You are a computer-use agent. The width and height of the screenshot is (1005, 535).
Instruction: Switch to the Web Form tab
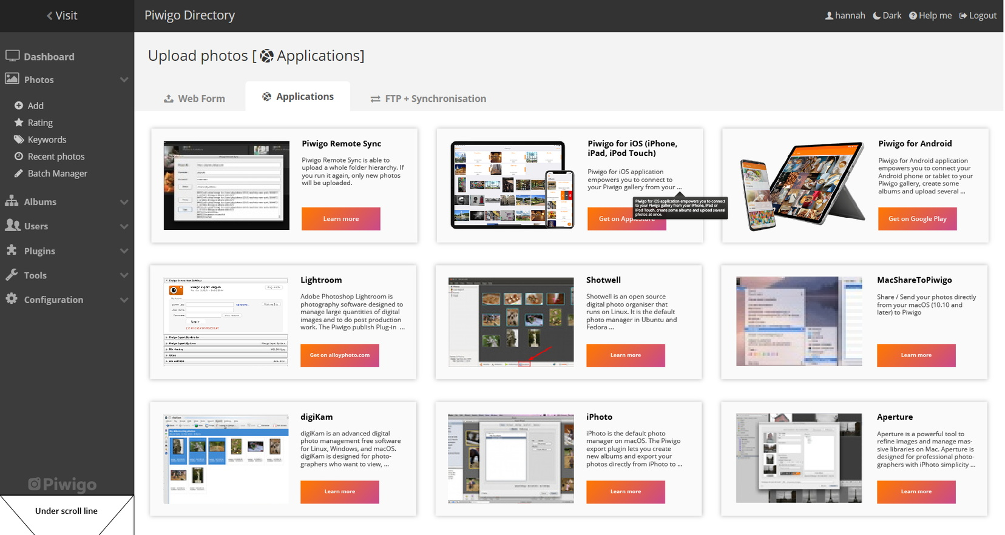point(194,98)
